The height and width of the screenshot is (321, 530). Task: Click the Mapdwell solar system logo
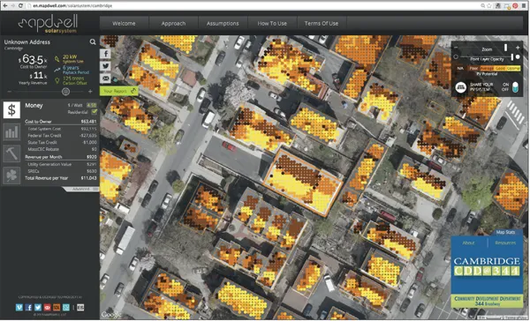click(49, 24)
